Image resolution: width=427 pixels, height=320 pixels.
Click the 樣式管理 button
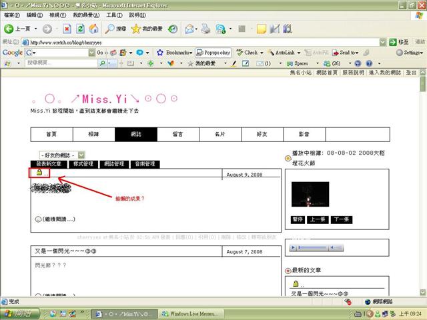83,164
